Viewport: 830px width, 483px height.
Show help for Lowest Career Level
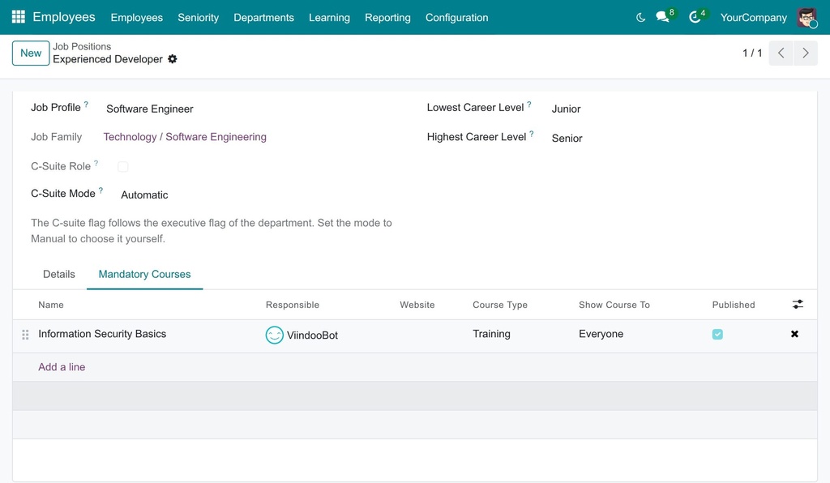pos(528,105)
